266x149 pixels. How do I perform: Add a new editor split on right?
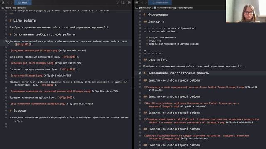129,2
